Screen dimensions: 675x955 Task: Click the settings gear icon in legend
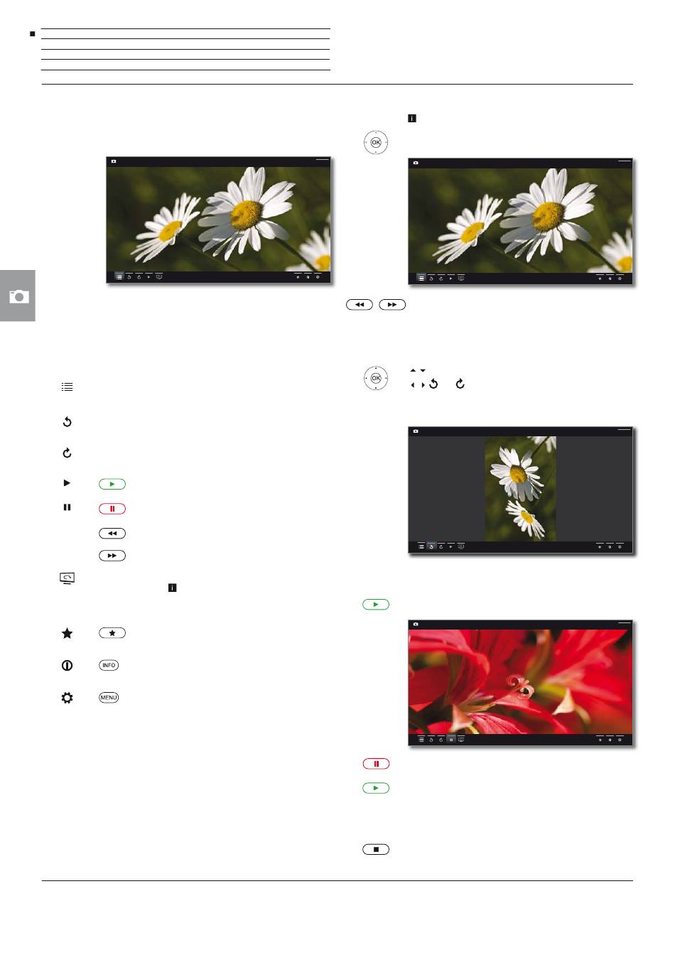click(x=67, y=698)
